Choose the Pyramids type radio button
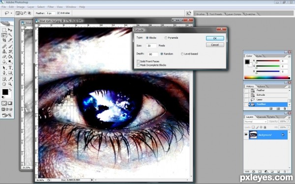295x184 pixels. tap(166, 38)
